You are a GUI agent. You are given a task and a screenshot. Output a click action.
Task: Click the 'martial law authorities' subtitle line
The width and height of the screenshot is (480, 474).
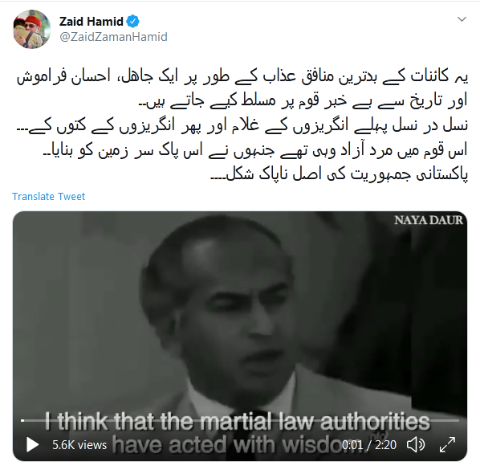238,421
